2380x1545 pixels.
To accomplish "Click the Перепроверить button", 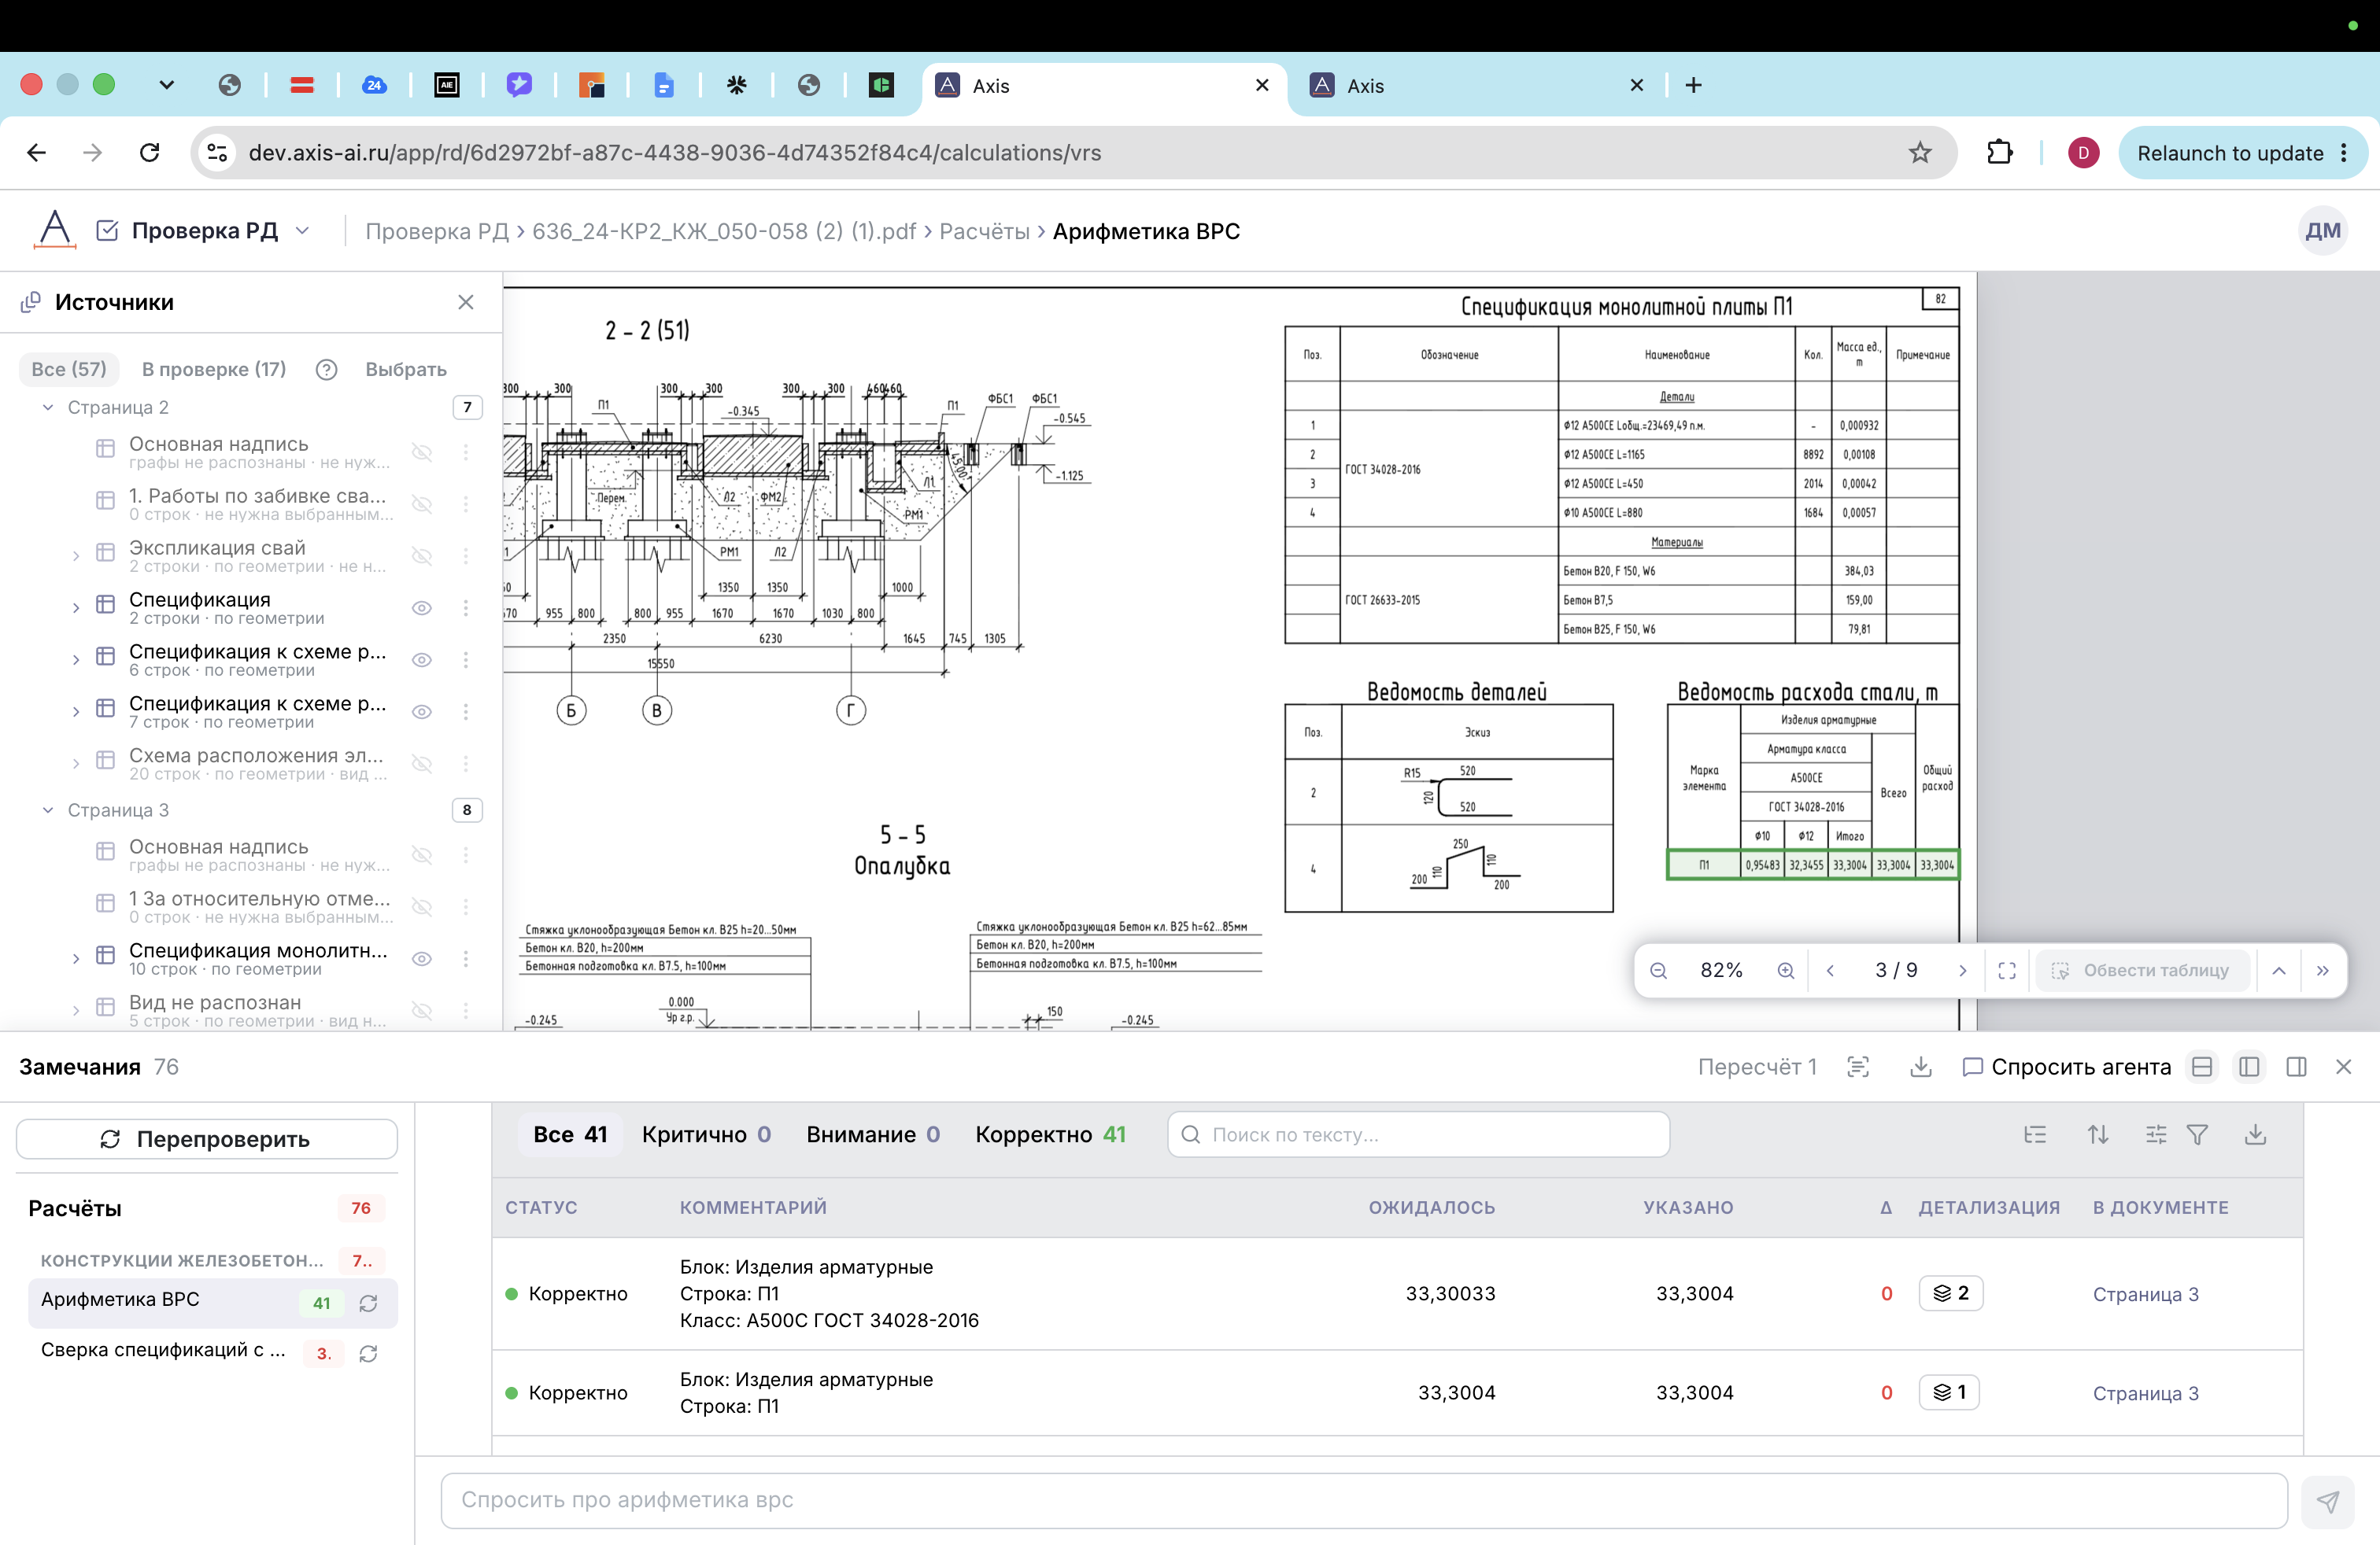I will (x=207, y=1139).
